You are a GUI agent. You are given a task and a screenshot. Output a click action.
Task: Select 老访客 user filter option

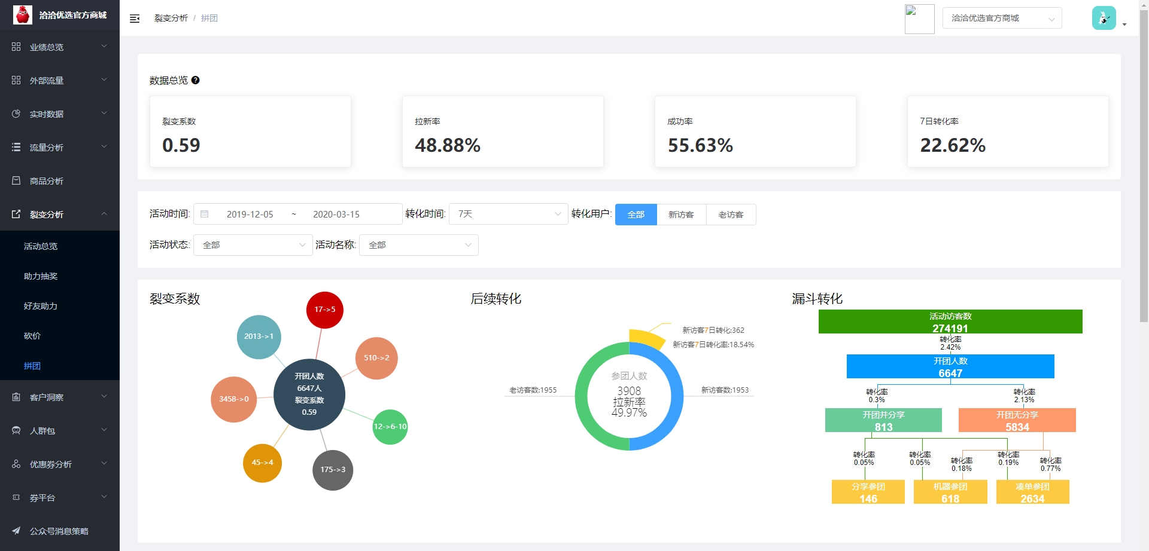[x=731, y=215]
